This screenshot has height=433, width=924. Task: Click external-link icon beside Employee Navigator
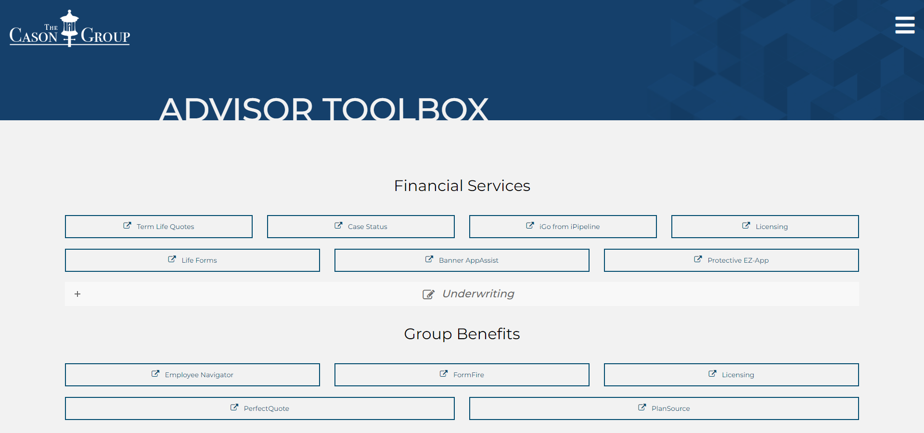tap(155, 374)
